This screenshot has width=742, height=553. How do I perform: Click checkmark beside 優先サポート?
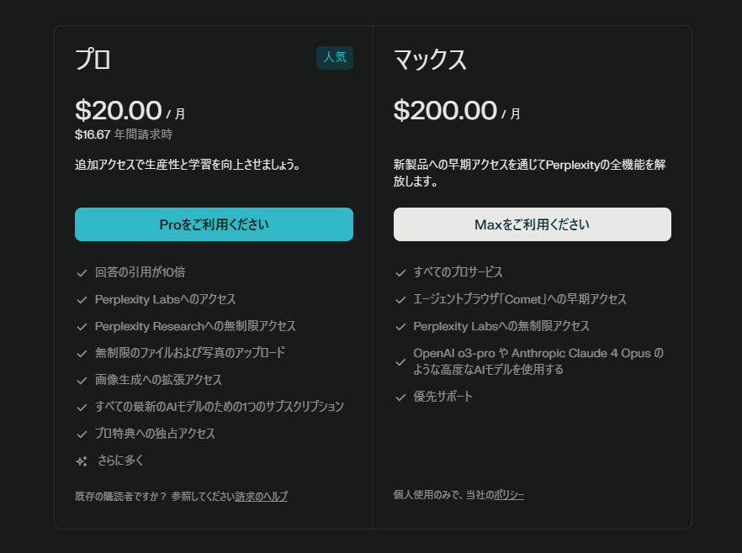pyautogui.click(x=400, y=397)
